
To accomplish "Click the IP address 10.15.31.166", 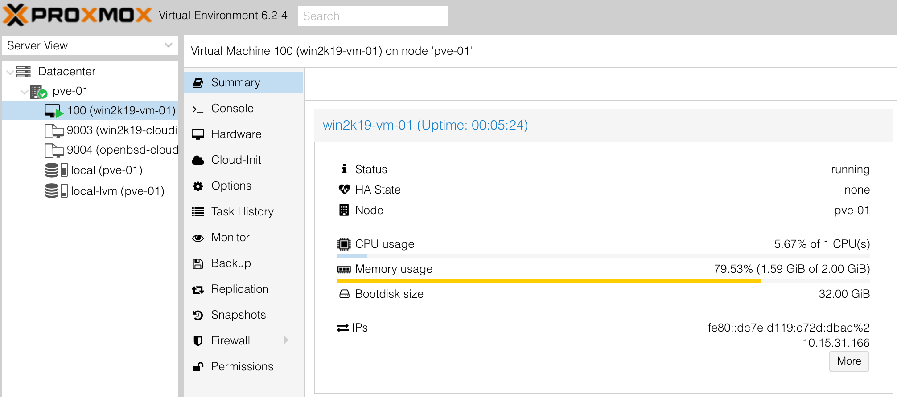I will pyautogui.click(x=836, y=343).
